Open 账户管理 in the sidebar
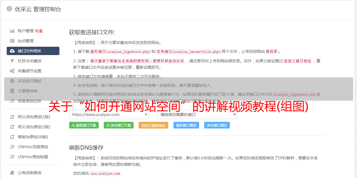The width and height of the screenshot is (357, 178). [26, 31]
